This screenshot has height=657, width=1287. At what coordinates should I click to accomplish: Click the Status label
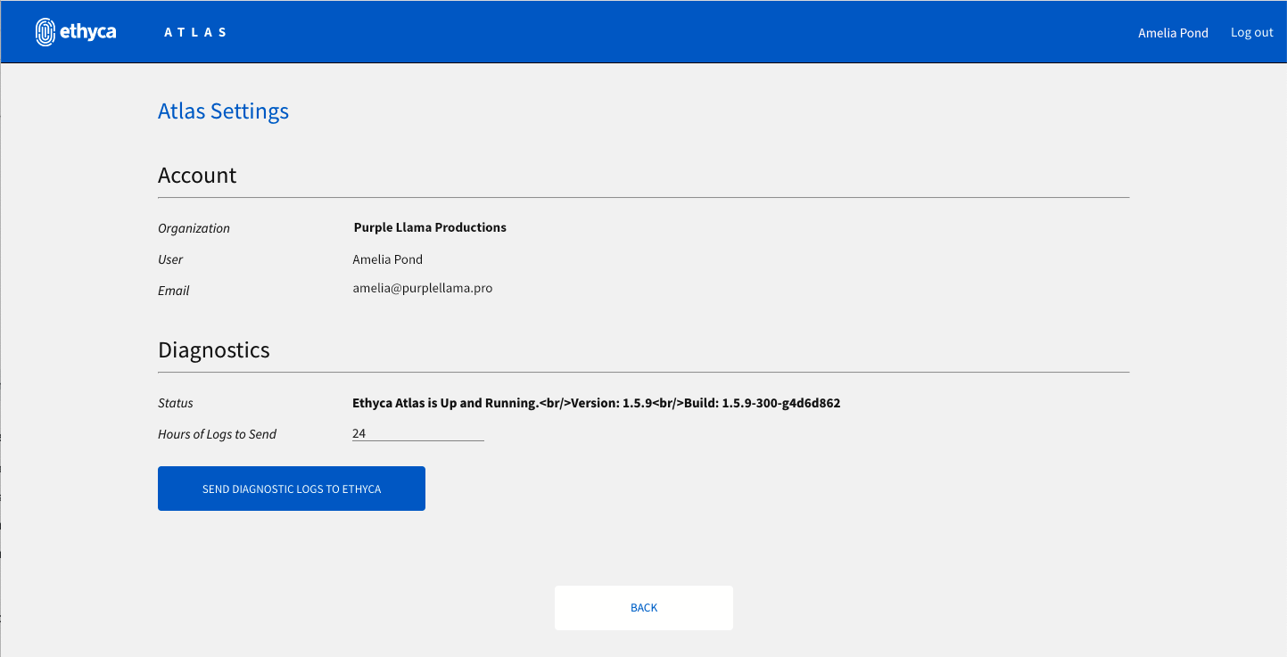tap(176, 403)
